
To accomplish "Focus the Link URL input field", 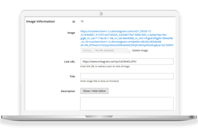I will coord(127,61).
